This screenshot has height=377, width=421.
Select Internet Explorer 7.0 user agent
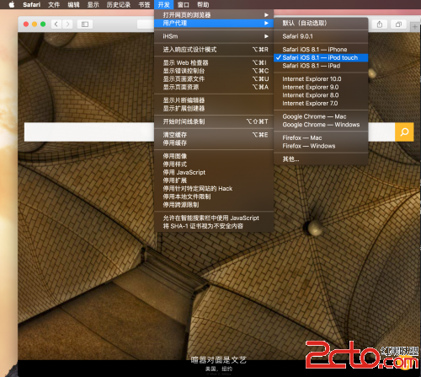pyautogui.click(x=321, y=104)
